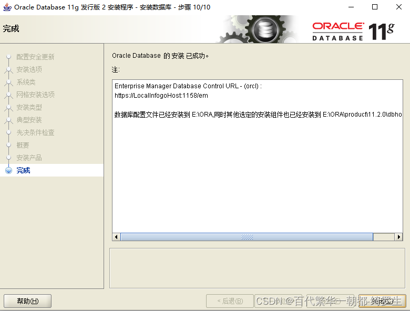This screenshot has width=410, height=311.
Task: Click the 数据库配置文件已经安装到 E:\ORA line
Action: tap(258, 115)
